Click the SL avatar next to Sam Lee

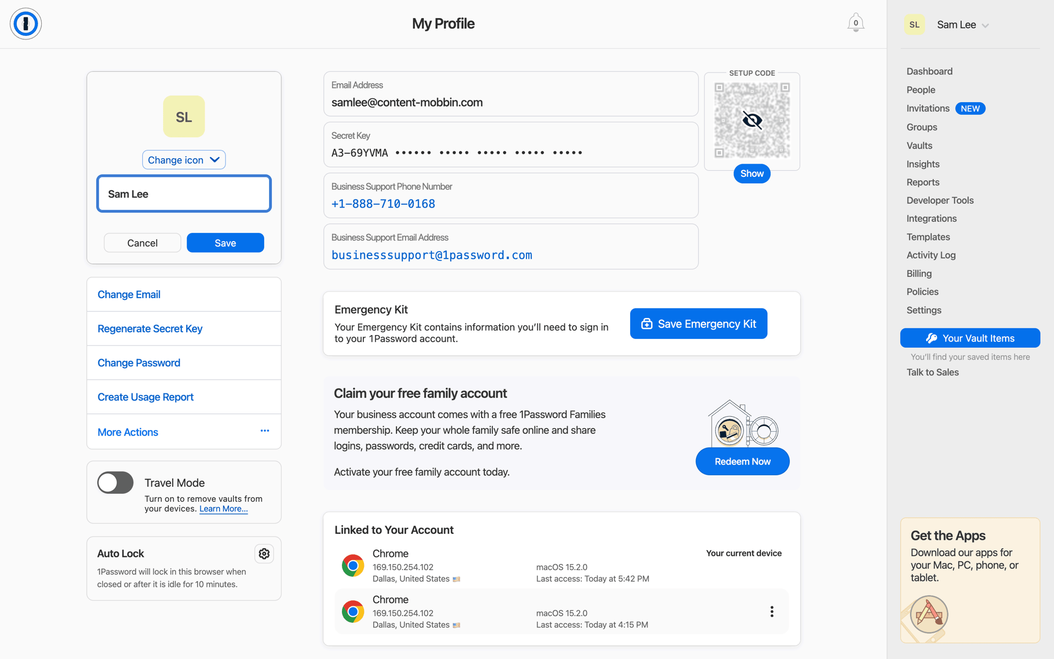pos(914,25)
